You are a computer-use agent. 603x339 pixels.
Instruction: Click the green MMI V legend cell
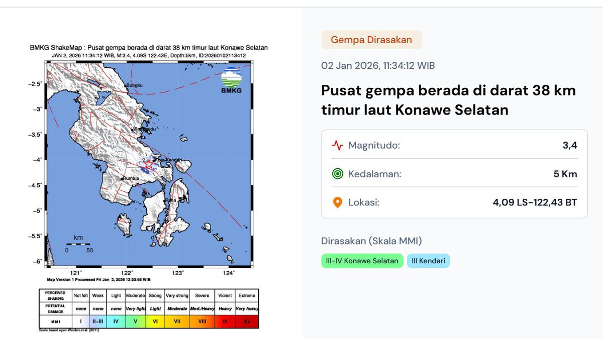click(135, 320)
